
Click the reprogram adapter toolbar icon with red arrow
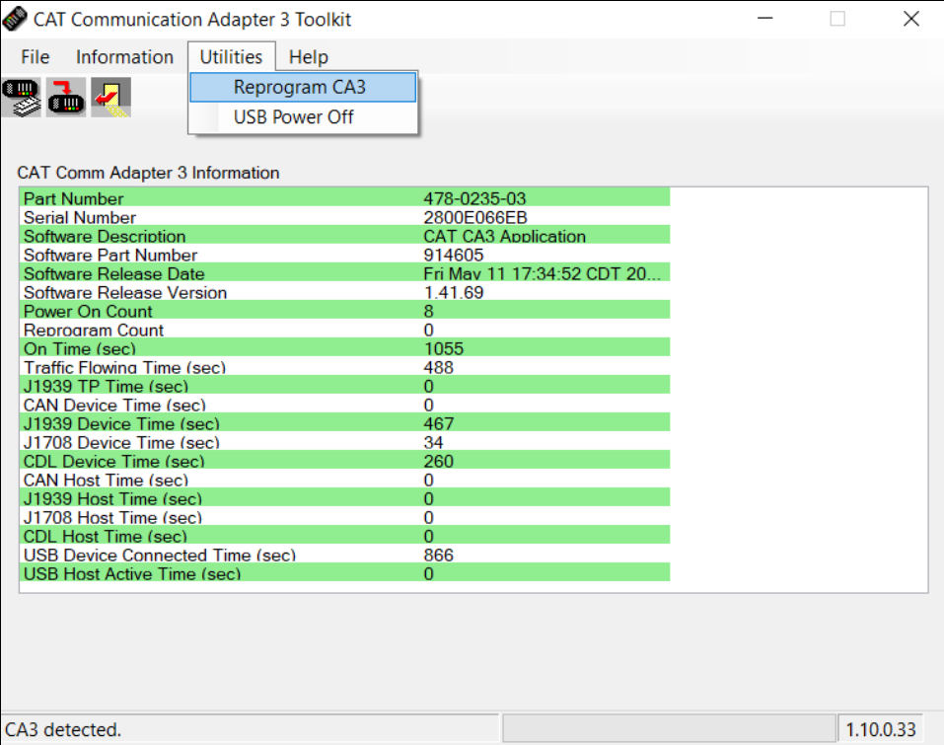click(66, 97)
